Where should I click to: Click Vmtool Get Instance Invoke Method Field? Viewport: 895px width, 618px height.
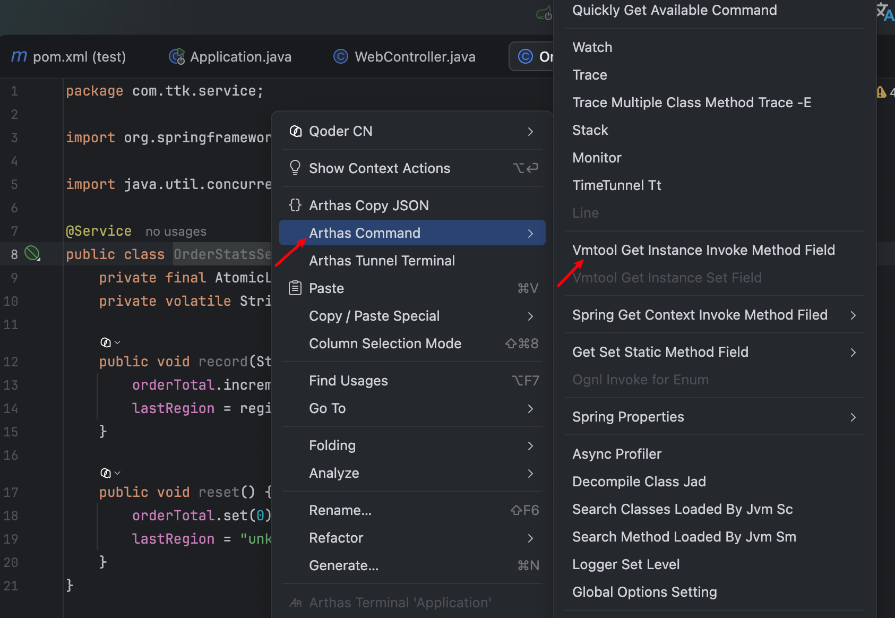(x=715, y=250)
